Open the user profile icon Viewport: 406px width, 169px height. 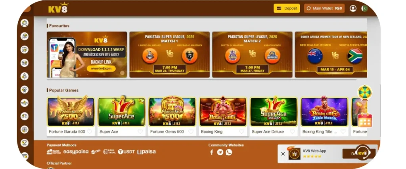[353, 8]
